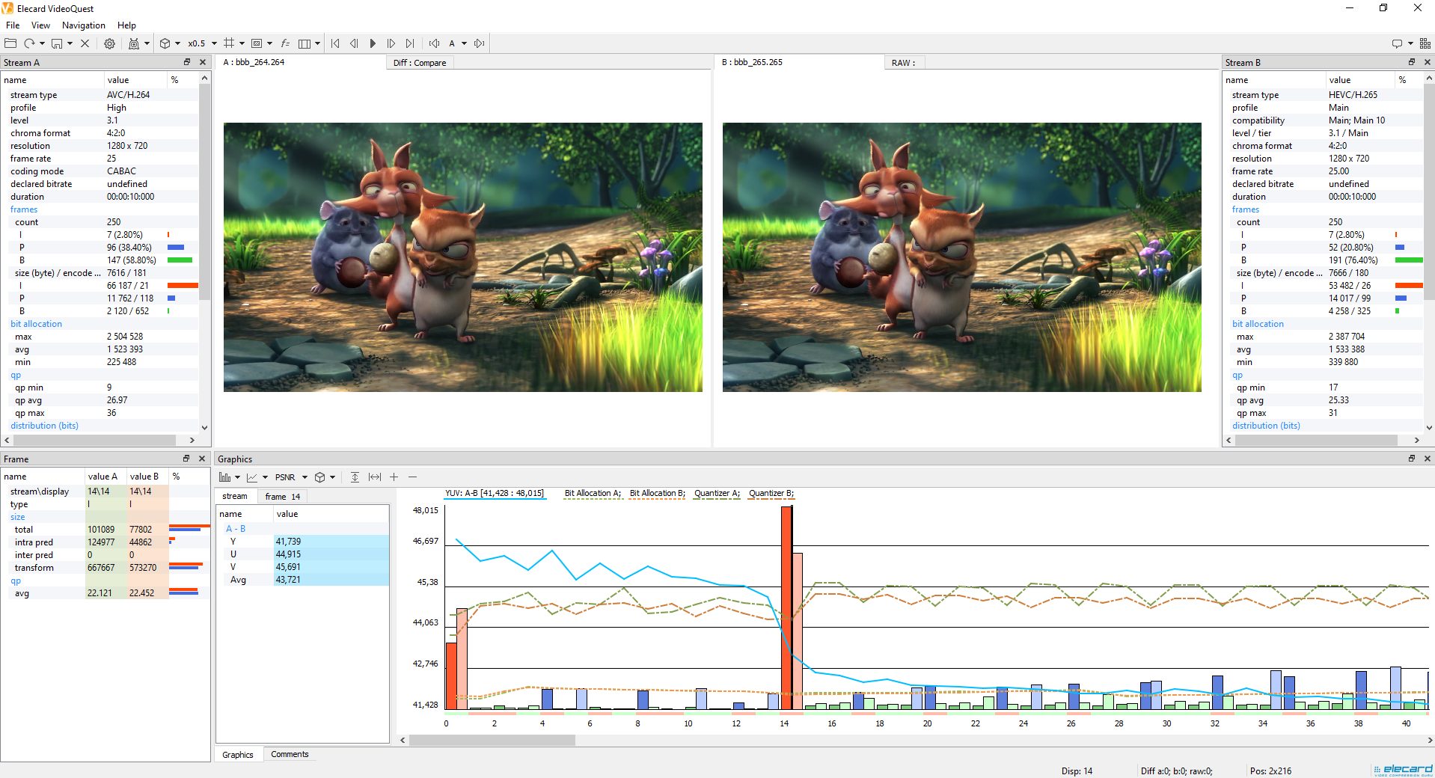Image resolution: width=1435 pixels, height=778 pixels.
Task: Play the video stream
Action: tap(373, 43)
